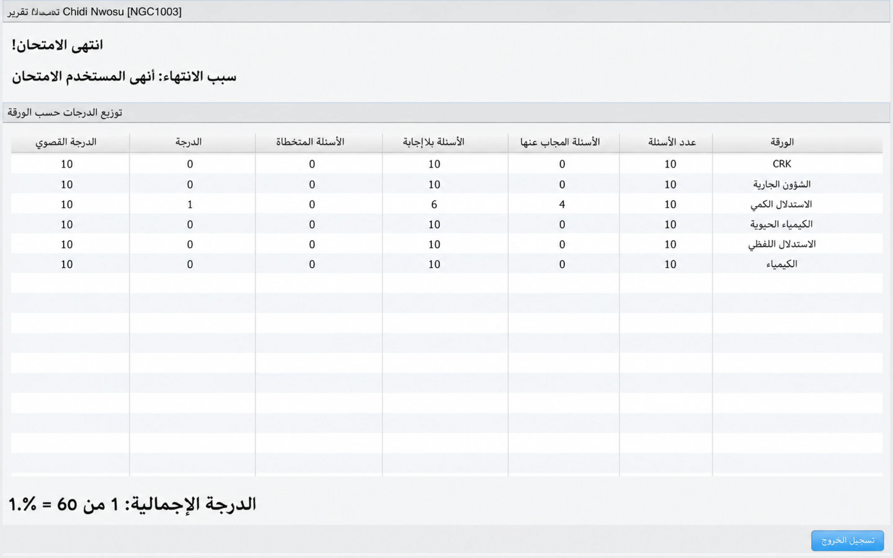893x558 pixels.
Task: Click answered count 4 in الاستدلال الكمي row
Action: [x=562, y=205]
